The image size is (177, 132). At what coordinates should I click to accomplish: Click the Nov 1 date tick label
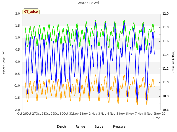click(x=77, y=114)
